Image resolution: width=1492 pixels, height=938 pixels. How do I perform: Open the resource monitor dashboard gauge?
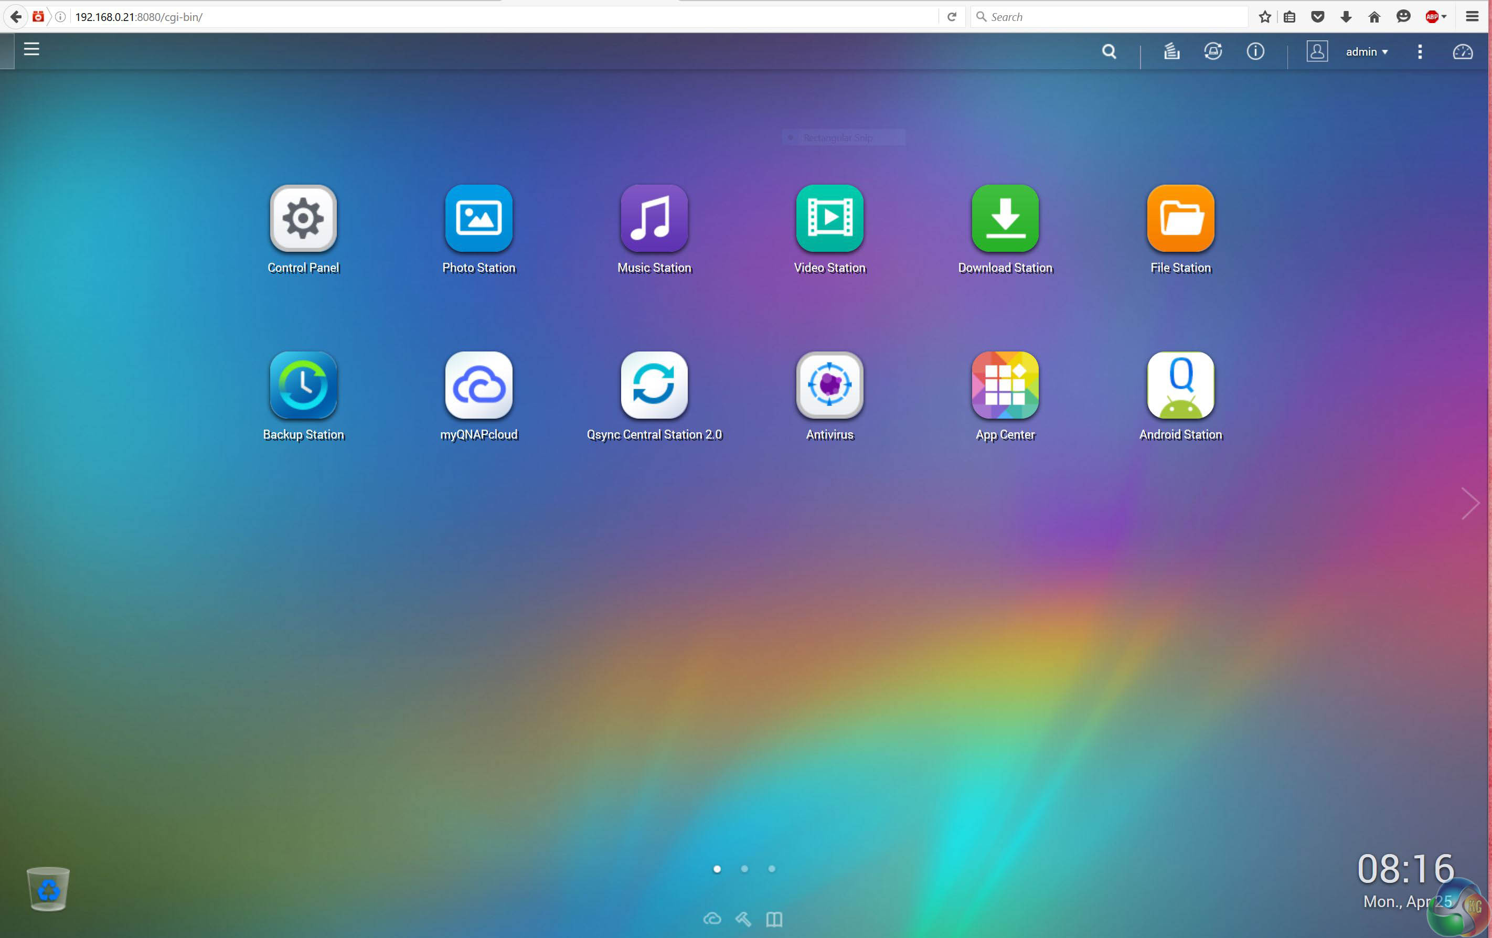pyautogui.click(x=1462, y=52)
